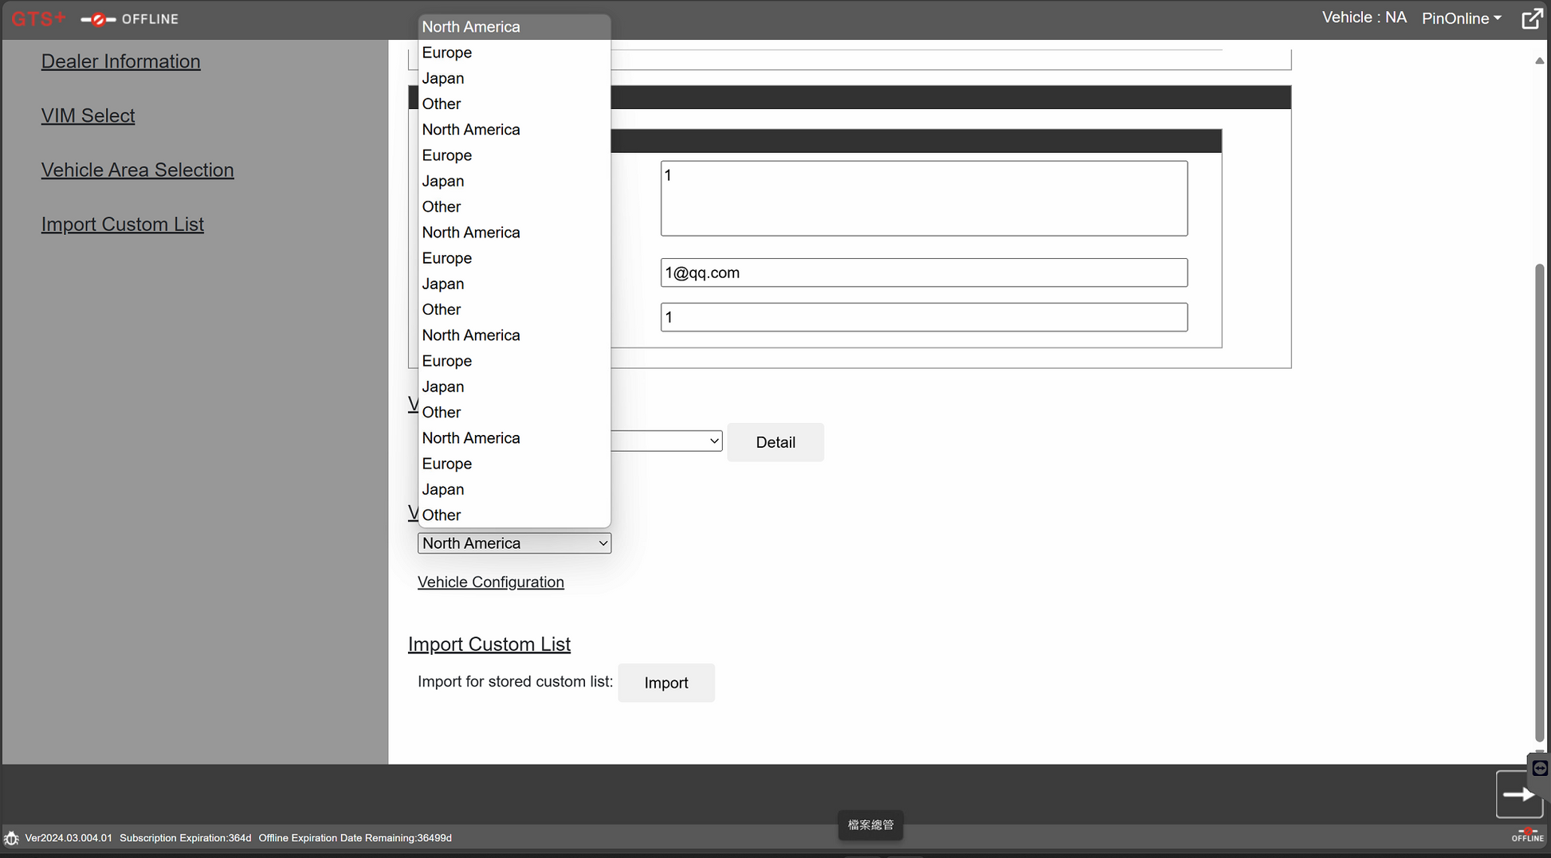Open the PinOnline dropdown menu
This screenshot has height=858, width=1551.
pyautogui.click(x=1461, y=18)
